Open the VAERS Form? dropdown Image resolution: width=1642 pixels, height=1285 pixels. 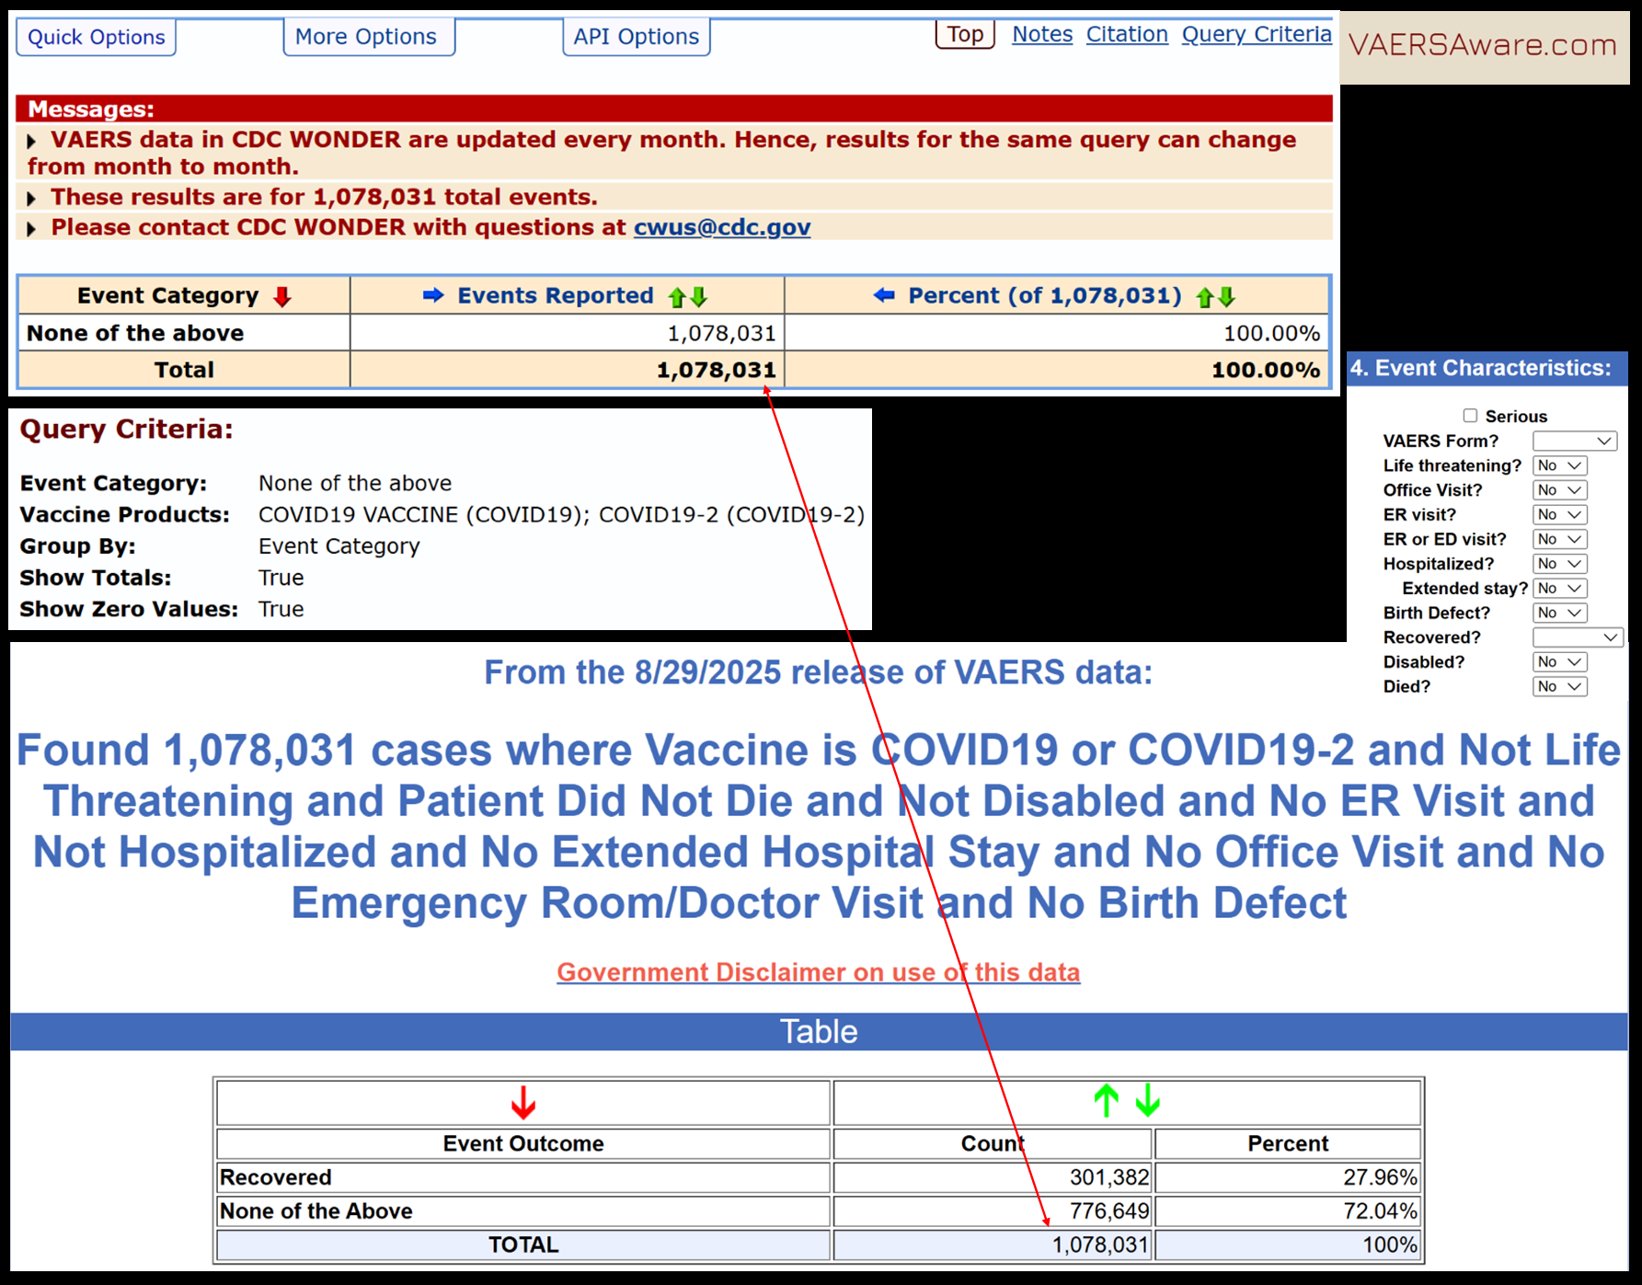point(1575,442)
